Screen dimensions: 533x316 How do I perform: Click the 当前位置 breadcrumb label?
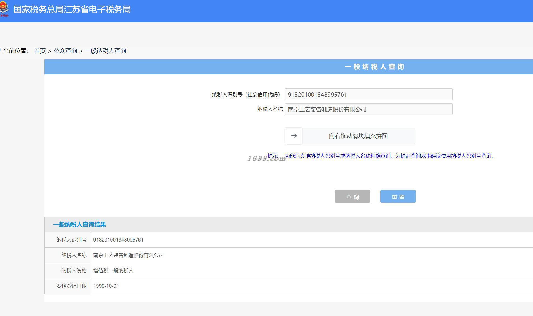pyautogui.click(x=16, y=51)
